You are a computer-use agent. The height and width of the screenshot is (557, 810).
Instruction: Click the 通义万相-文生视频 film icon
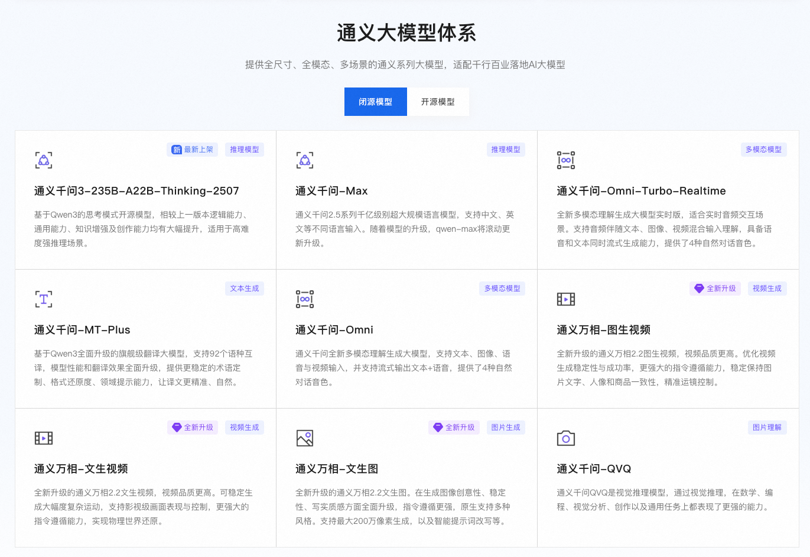pyautogui.click(x=44, y=438)
